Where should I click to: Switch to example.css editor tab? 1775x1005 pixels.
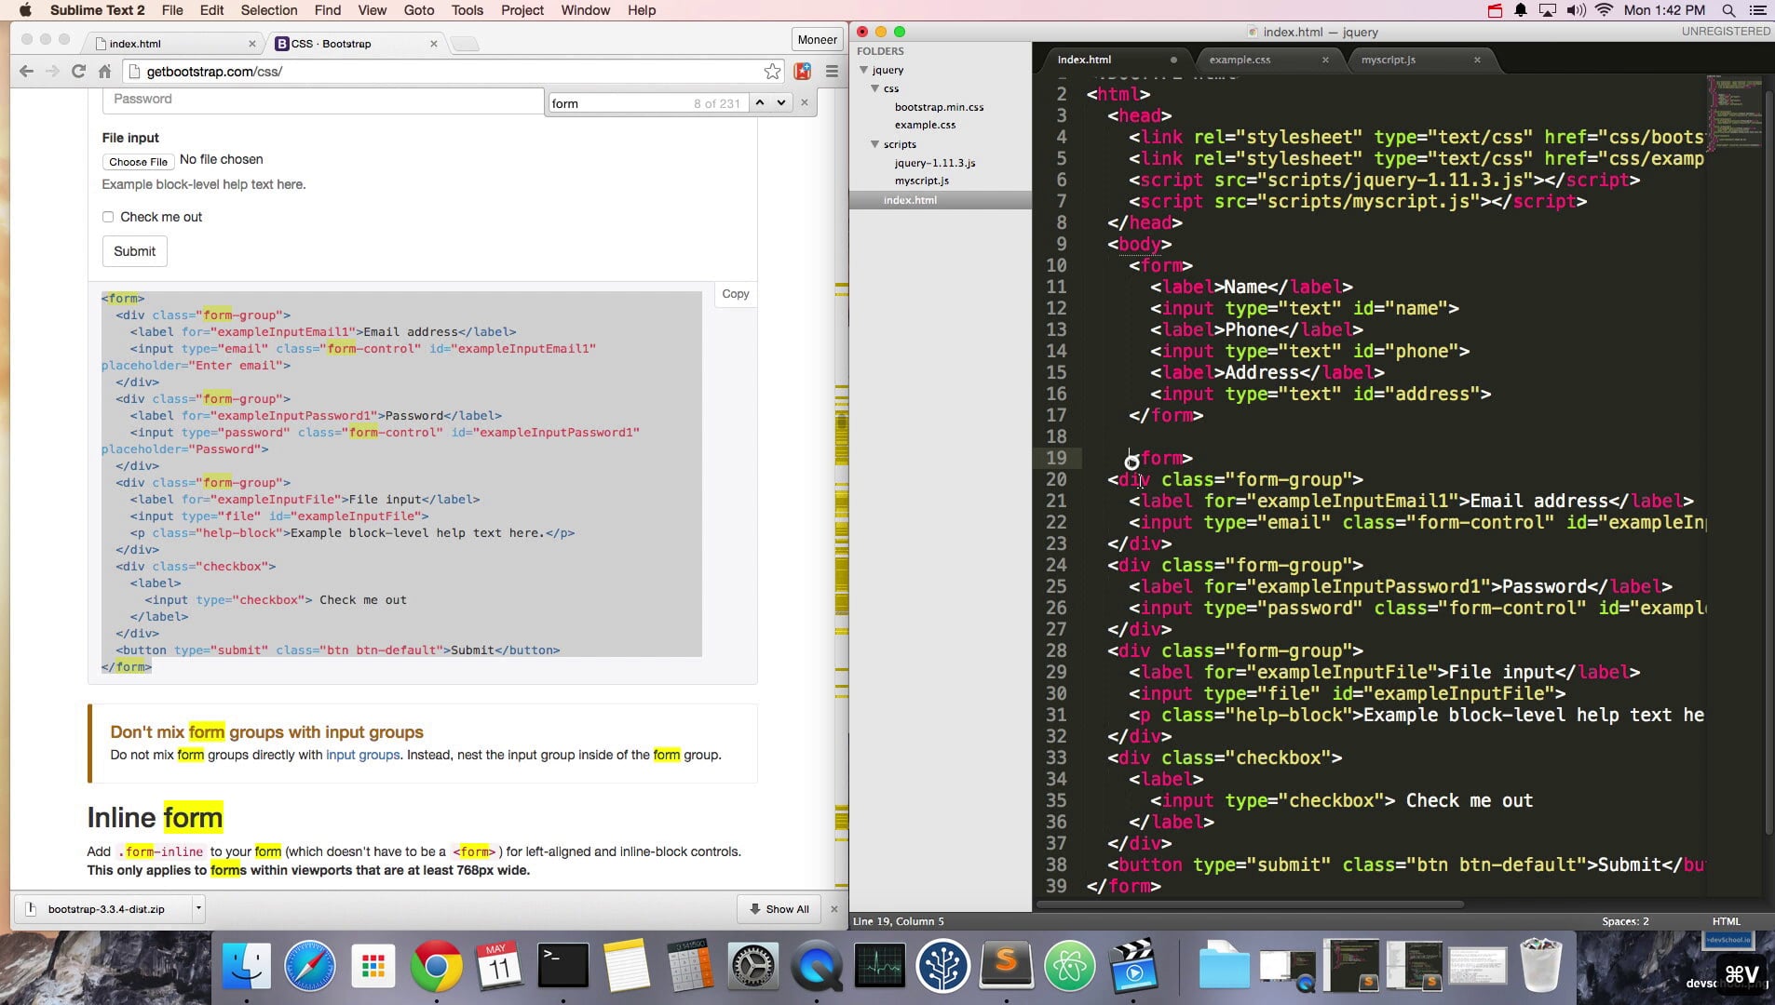point(1240,60)
